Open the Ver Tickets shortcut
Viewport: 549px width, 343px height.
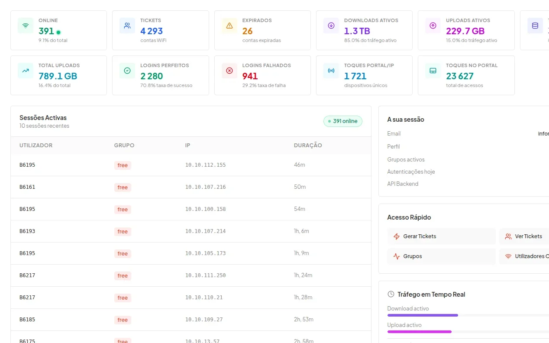pos(524,236)
